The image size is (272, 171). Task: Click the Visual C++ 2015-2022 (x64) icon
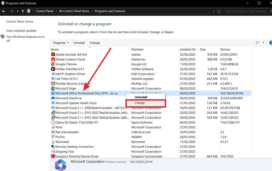tap(53, 113)
